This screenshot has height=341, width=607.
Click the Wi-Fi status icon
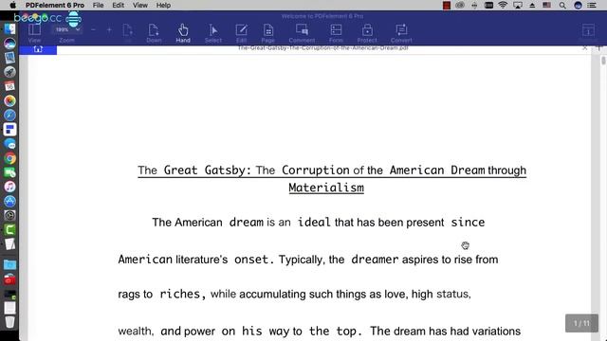click(503, 5)
